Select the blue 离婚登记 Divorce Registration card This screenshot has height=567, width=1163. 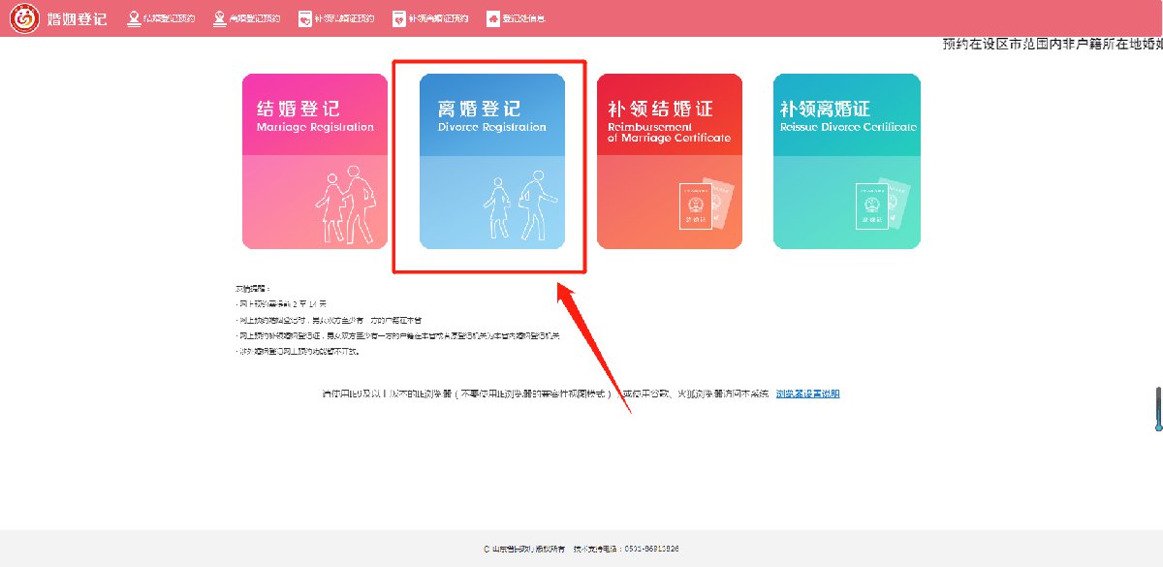coord(492,162)
